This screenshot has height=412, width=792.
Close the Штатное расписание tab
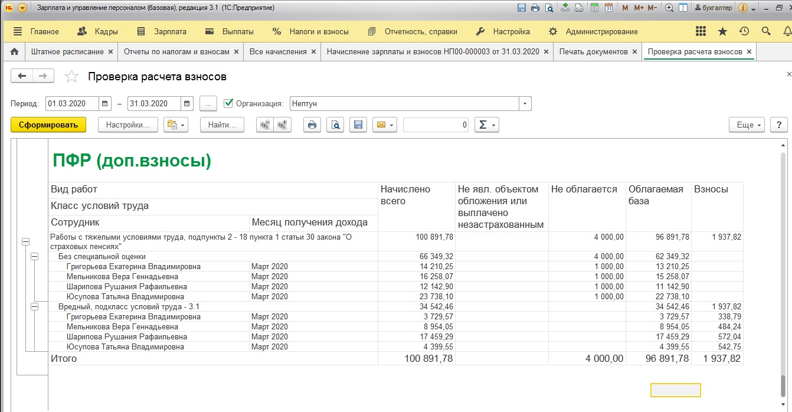110,52
